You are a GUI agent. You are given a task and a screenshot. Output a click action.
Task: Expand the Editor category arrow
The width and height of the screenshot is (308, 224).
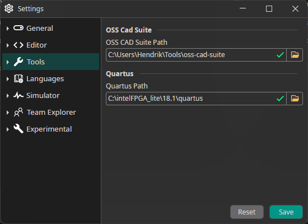[x=8, y=45]
